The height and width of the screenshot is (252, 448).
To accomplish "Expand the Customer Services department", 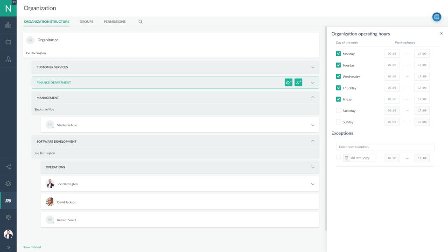I will click(x=313, y=67).
